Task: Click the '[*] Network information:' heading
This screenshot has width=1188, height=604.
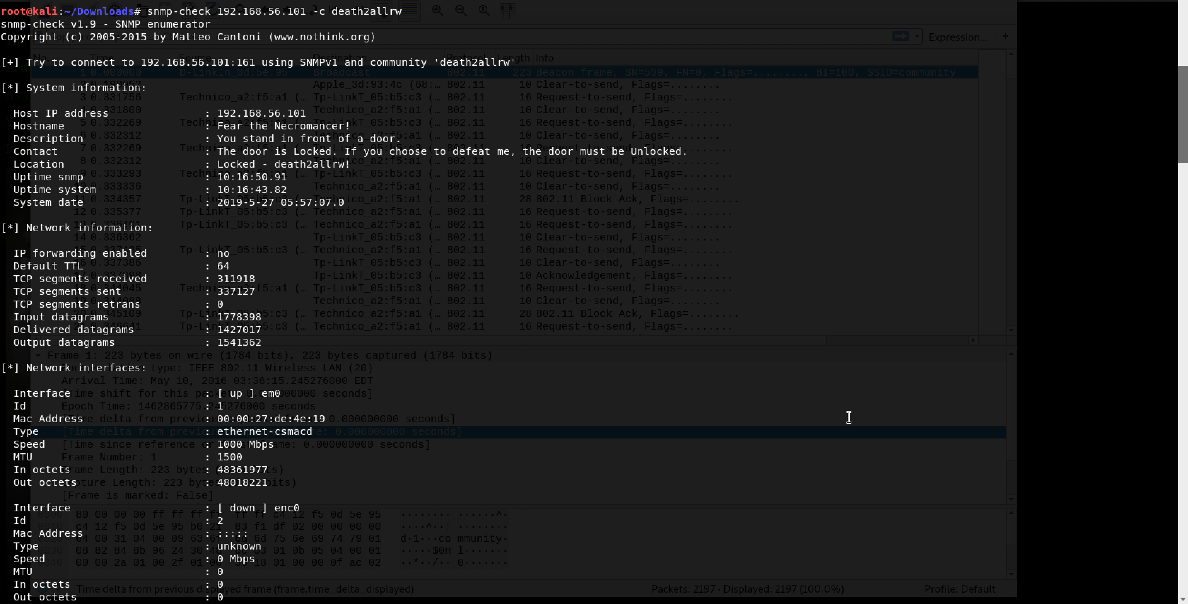Action: (77, 228)
